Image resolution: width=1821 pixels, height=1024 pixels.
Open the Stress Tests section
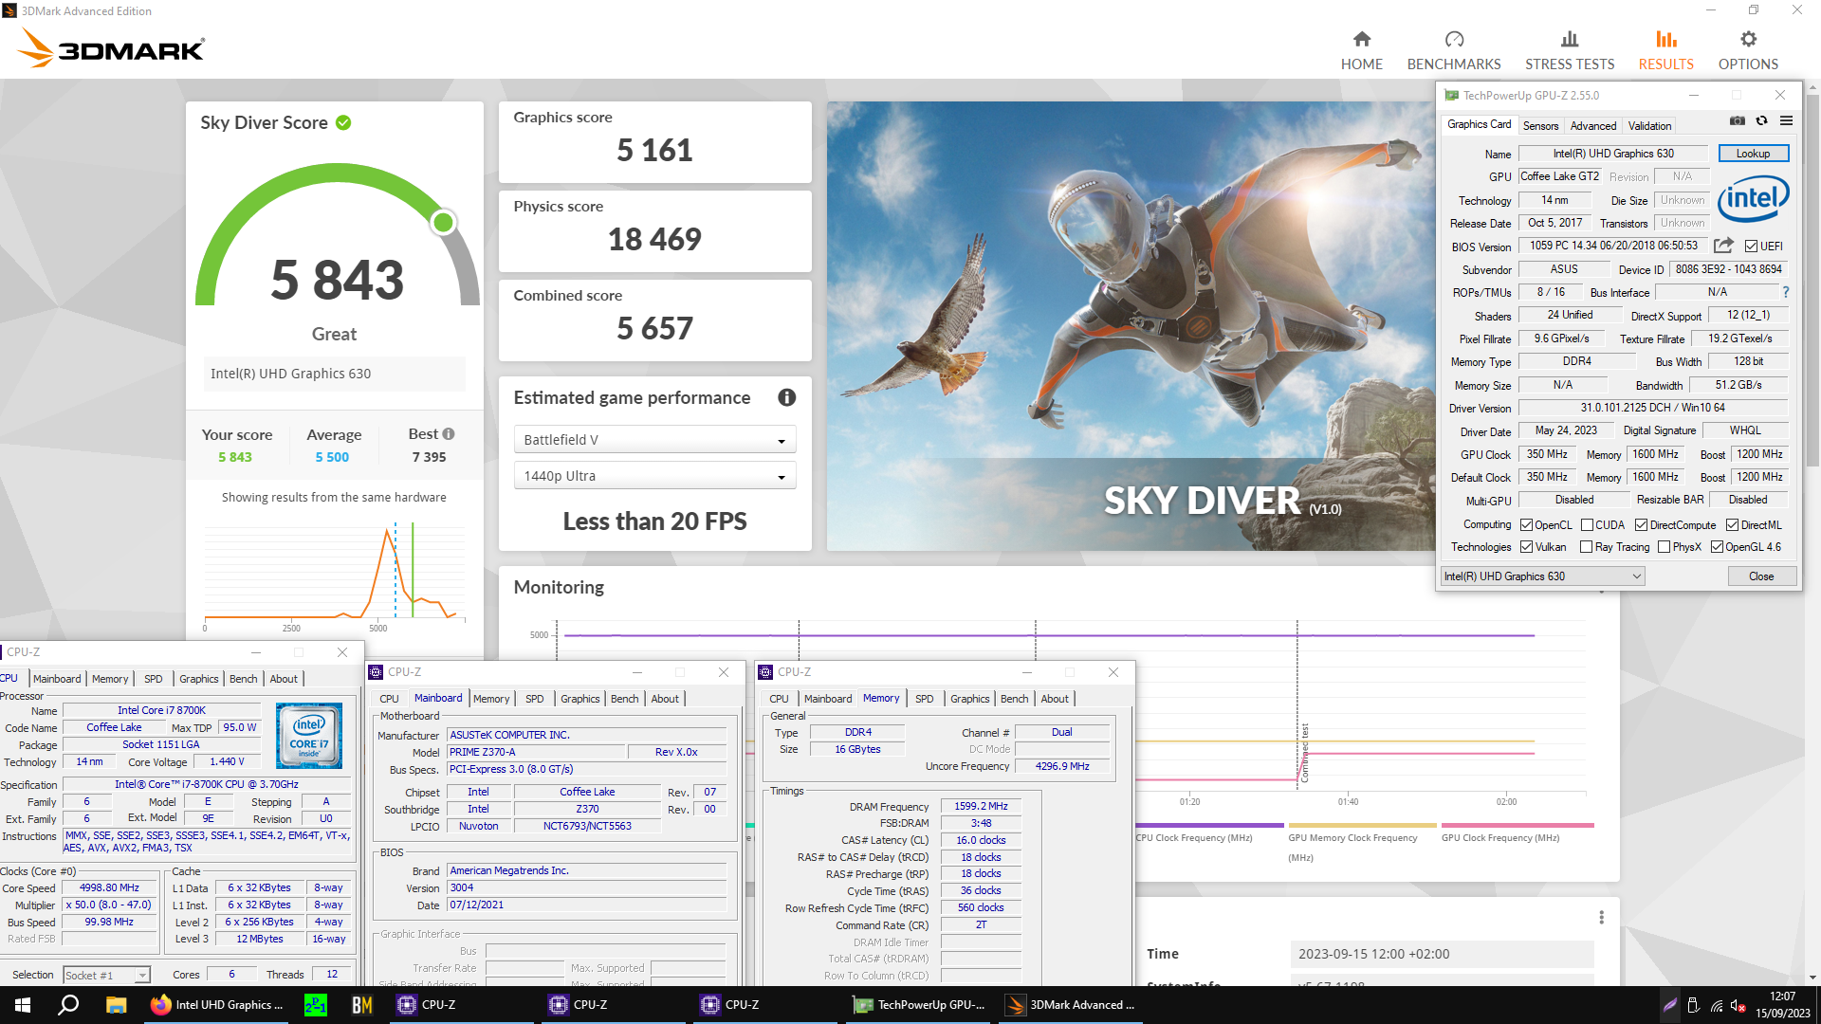pyautogui.click(x=1570, y=50)
